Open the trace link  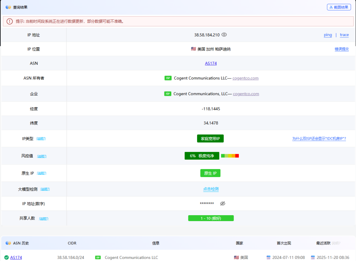[344, 35]
